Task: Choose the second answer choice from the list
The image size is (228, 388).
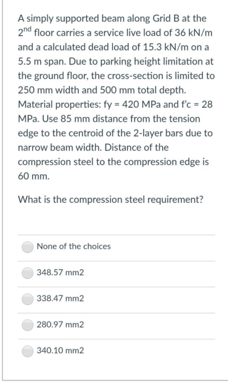Action: point(60,272)
